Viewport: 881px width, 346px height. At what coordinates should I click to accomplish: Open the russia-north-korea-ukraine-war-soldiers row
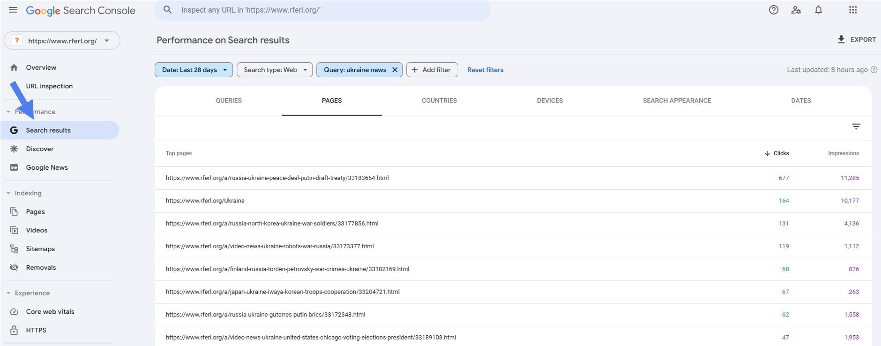click(513, 223)
